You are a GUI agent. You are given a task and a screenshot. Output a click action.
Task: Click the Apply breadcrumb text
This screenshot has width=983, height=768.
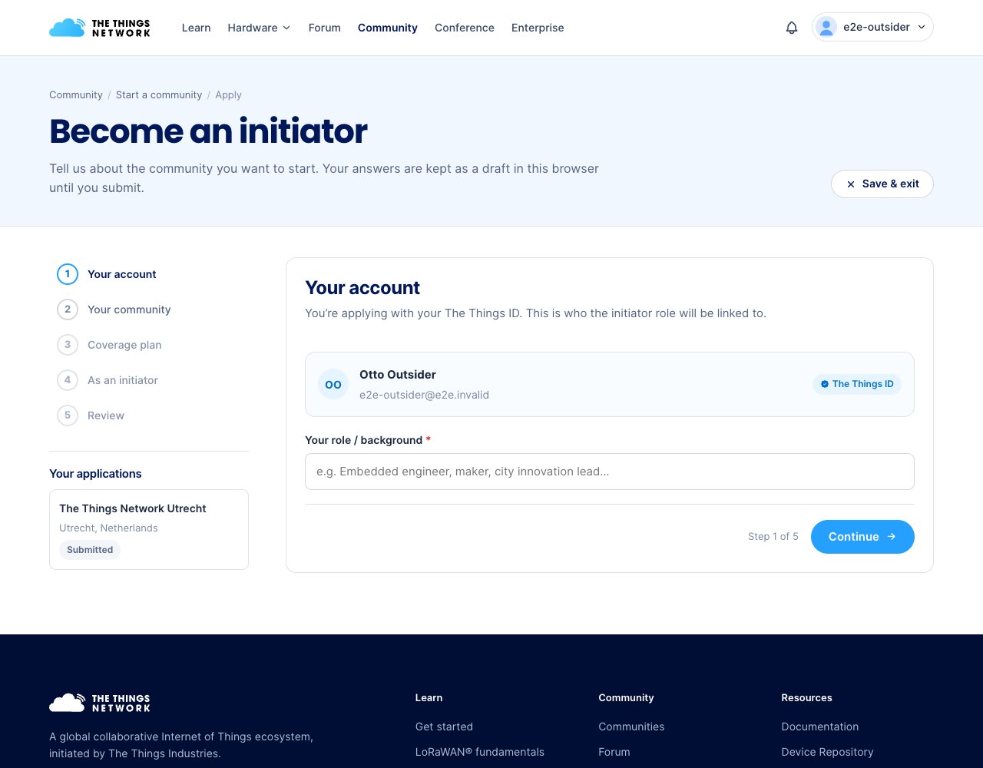[x=228, y=95]
